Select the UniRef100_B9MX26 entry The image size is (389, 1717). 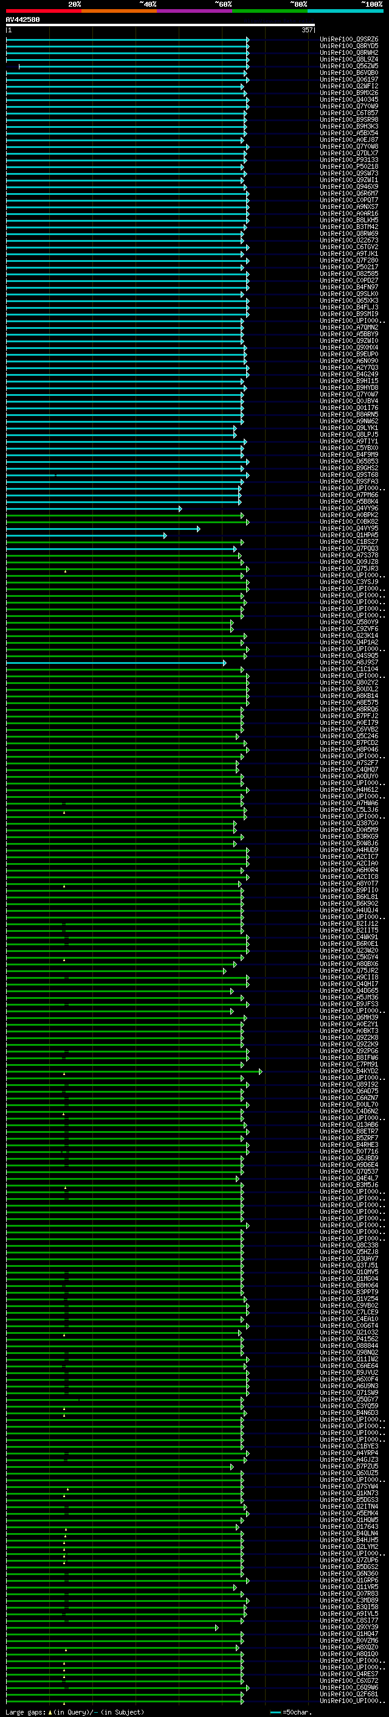click(x=349, y=93)
